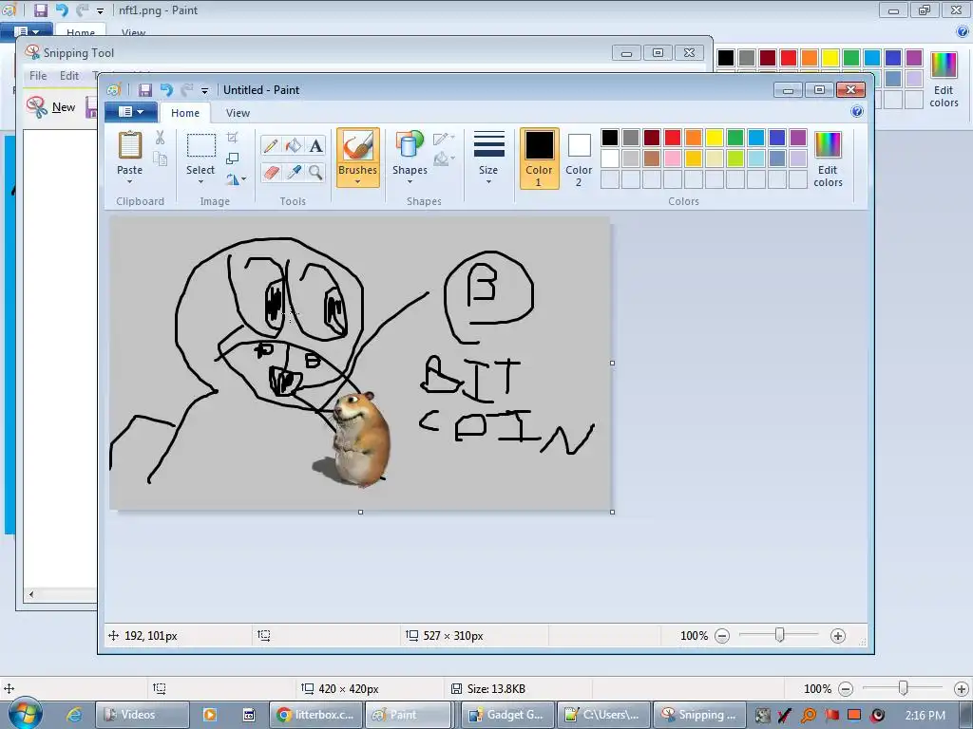
Task: Click the zoom in plus of nft1.png Paint
Action: click(x=962, y=689)
